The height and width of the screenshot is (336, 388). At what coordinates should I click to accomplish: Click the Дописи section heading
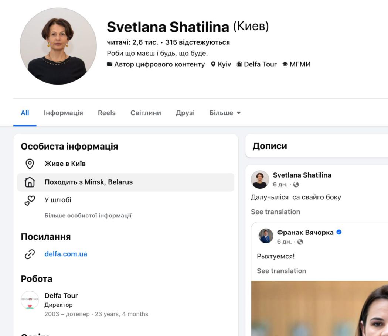tap(270, 146)
